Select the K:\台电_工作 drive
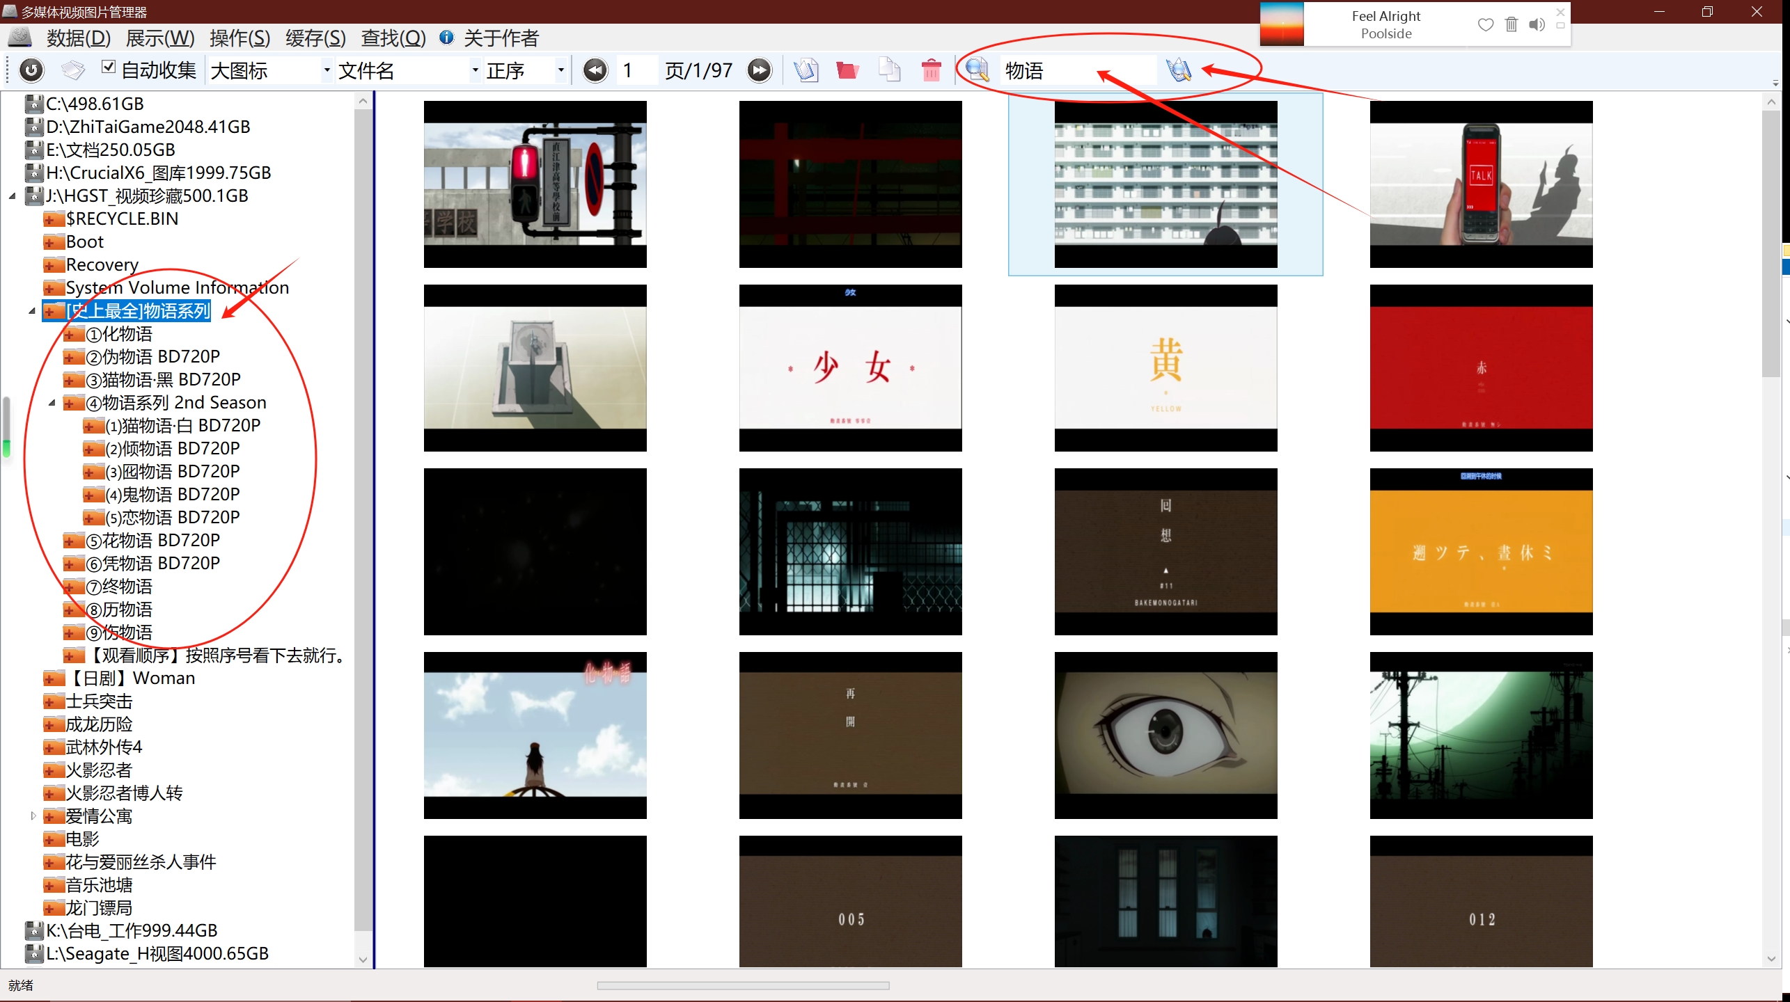The width and height of the screenshot is (1790, 1002). (x=121, y=930)
